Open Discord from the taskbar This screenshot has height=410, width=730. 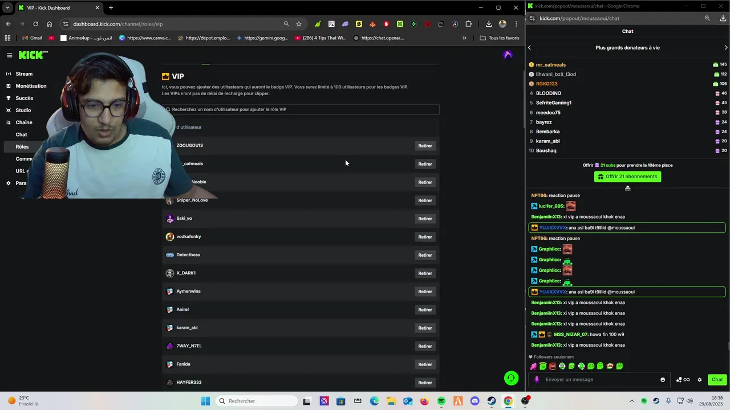[x=474, y=401]
